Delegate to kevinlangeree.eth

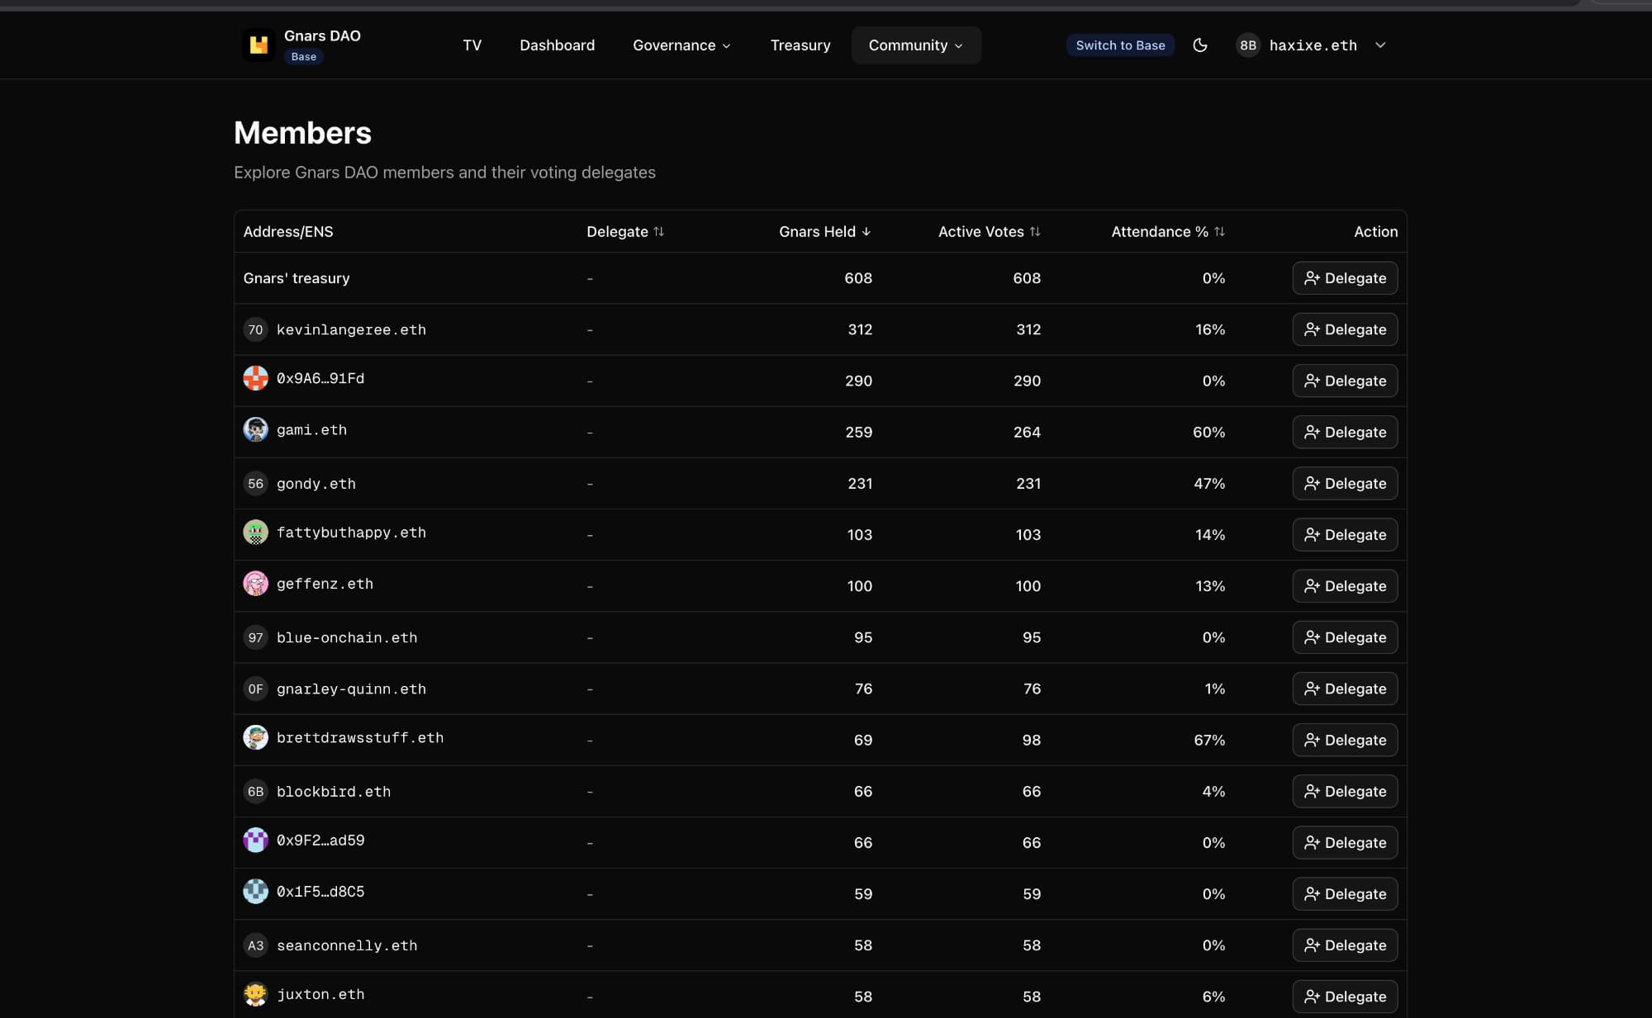tap(1344, 329)
